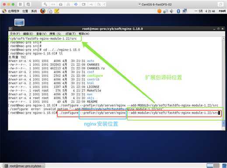
Task: Open 应用程序 Applications menu
Action: click(14, 11)
